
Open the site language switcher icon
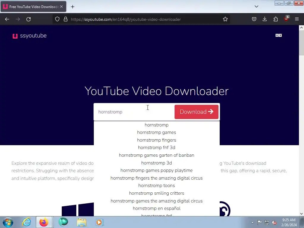pos(278,35)
